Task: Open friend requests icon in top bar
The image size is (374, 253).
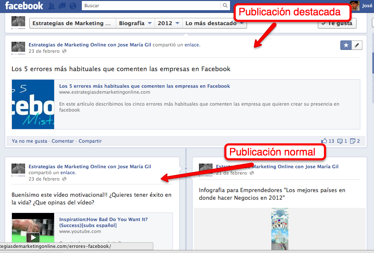Action: [x=51, y=6]
